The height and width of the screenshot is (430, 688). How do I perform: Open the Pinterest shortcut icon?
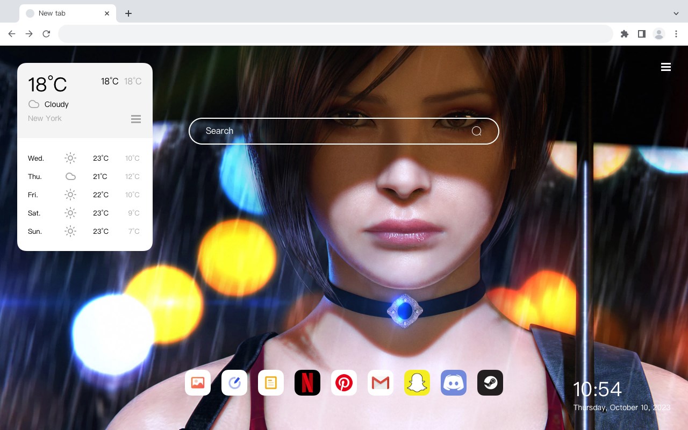coord(344,383)
